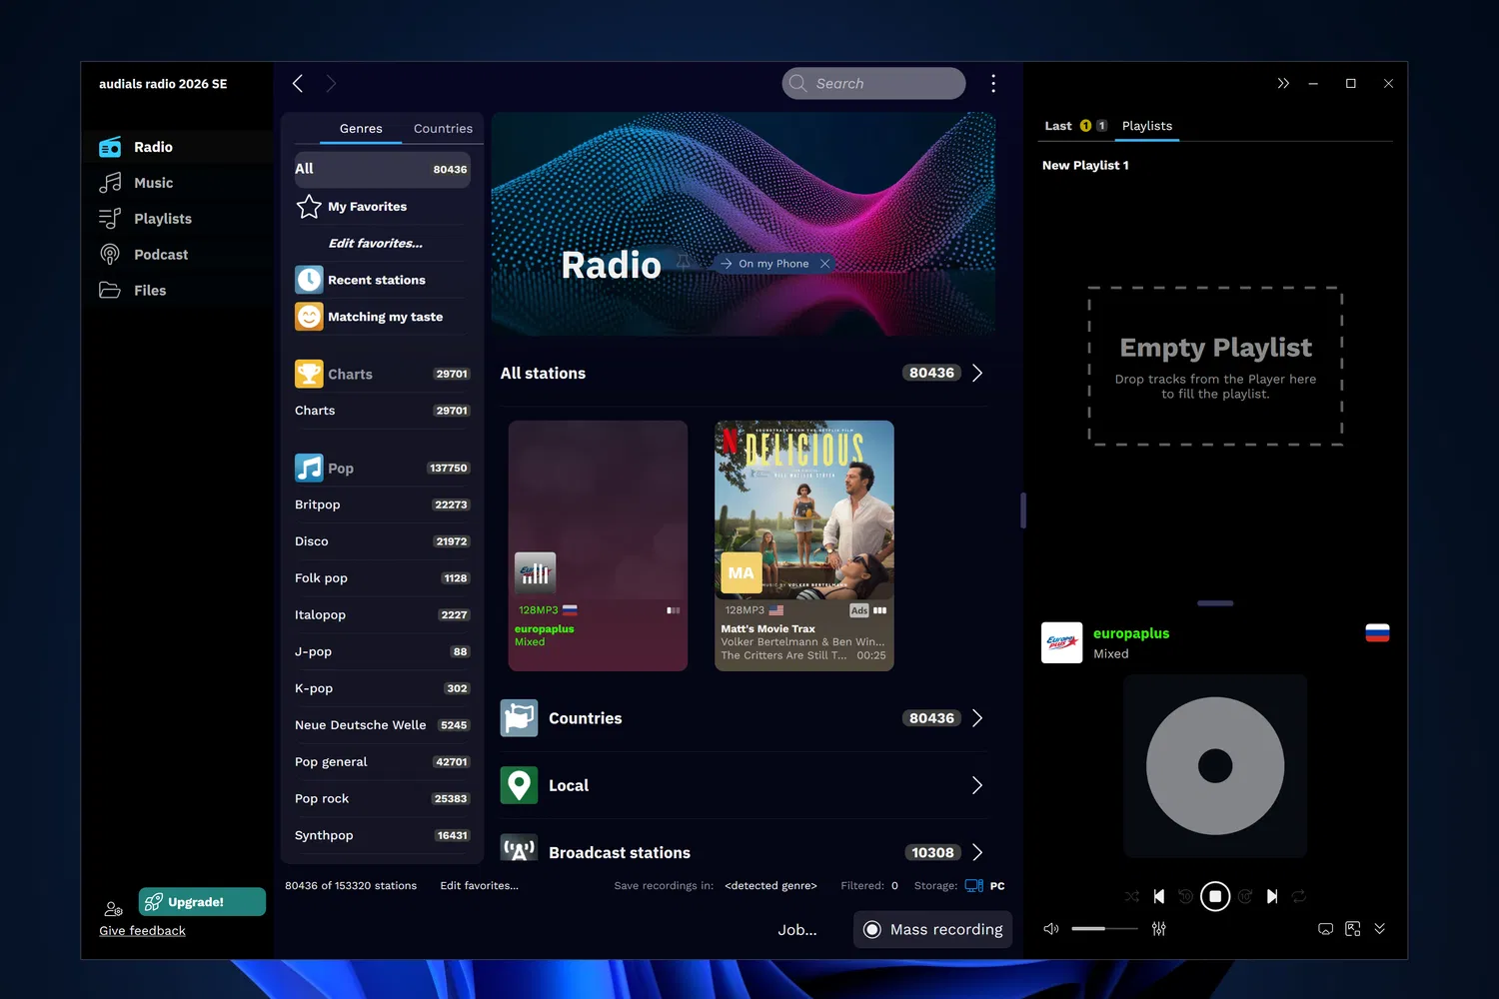Open the equalizer sliders icon

(1159, 929)
